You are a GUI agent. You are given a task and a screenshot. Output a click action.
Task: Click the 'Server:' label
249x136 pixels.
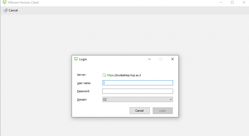(x=82, y=75)
